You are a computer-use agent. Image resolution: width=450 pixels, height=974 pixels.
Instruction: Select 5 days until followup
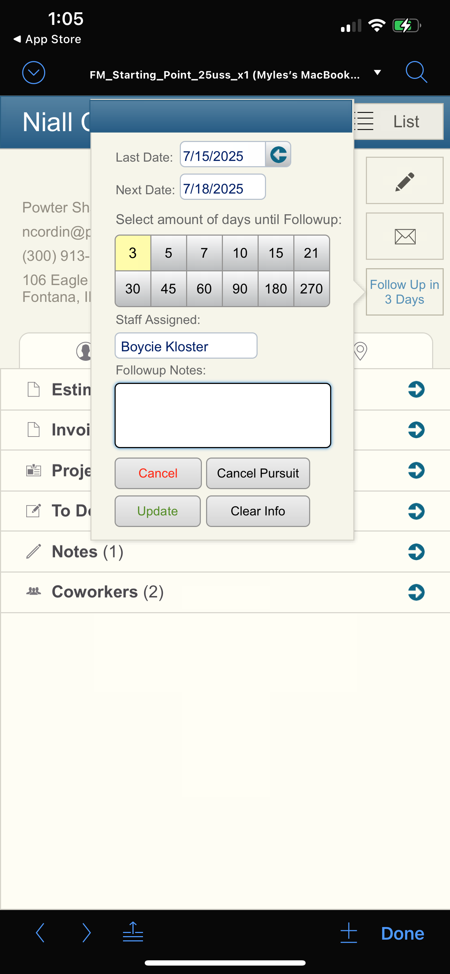(169, 253)
